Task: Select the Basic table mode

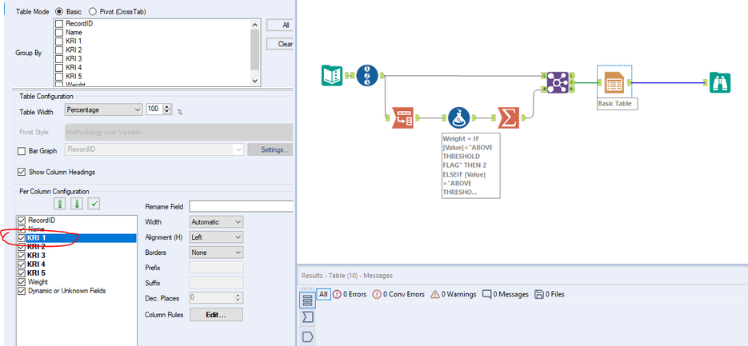Action: [x=59, y=11]
